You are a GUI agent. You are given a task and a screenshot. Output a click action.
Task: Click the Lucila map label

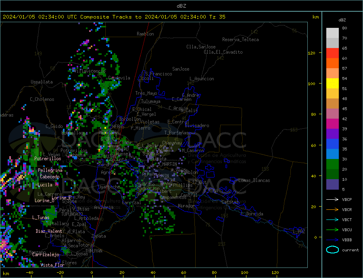(x=45, y=185)
